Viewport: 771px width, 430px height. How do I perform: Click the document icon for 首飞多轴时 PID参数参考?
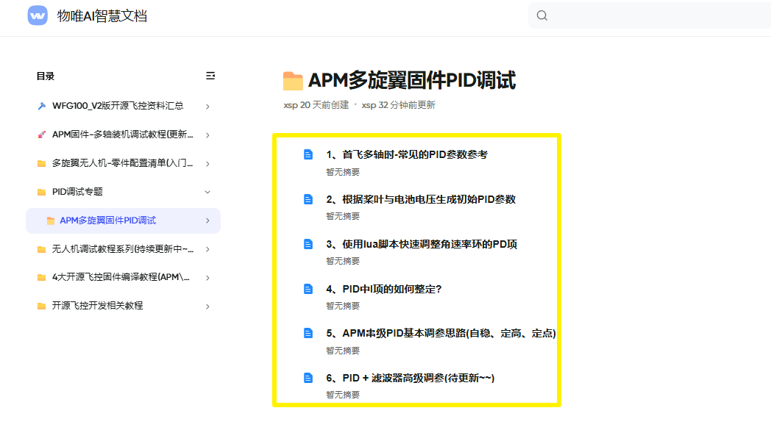(309, 154)
